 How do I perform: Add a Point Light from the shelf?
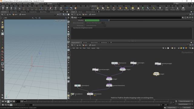pos(98,8)
